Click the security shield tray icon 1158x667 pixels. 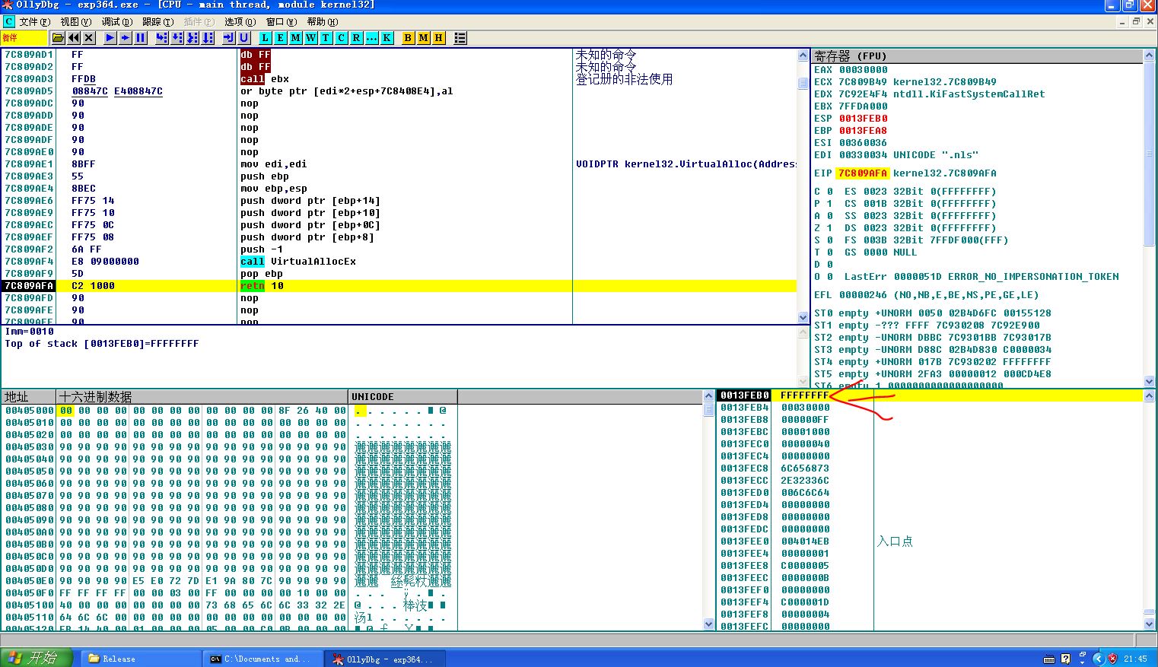tap(1112, 659)
